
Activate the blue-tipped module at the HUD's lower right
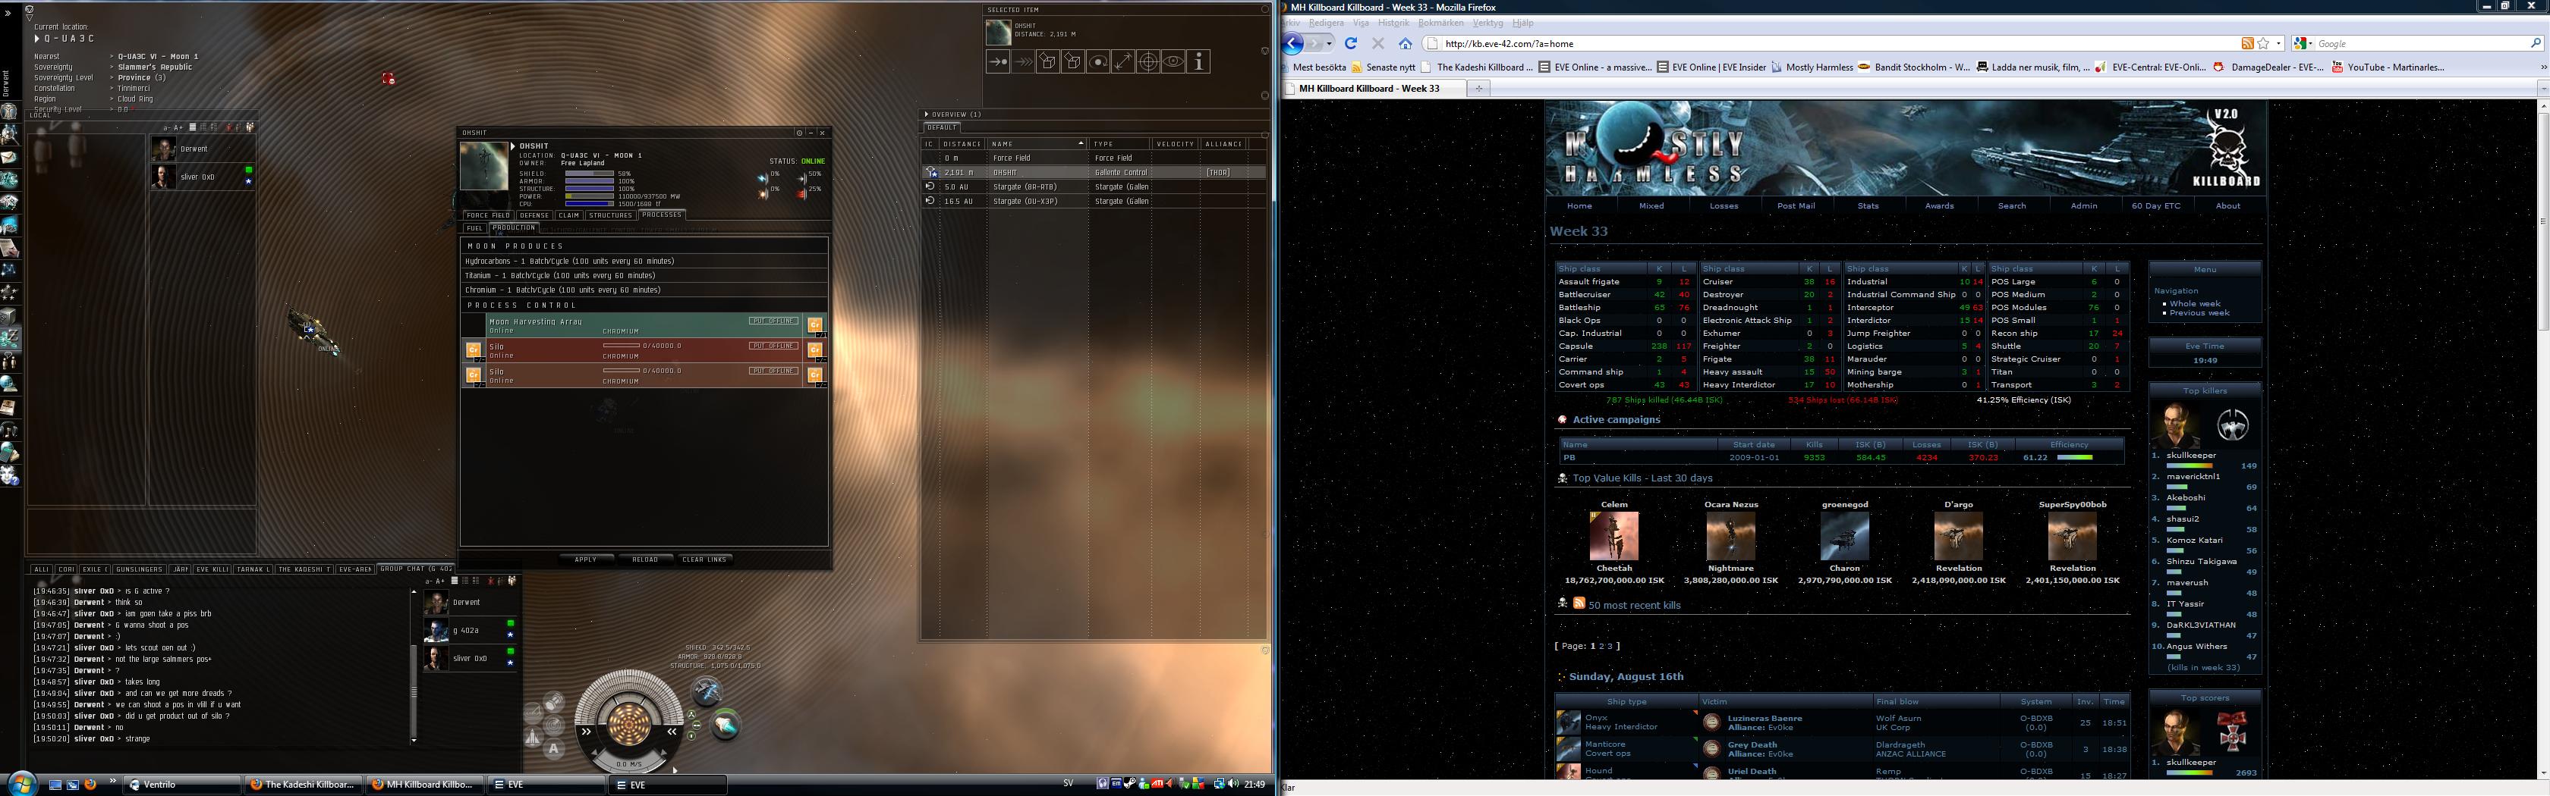(726, 725)
